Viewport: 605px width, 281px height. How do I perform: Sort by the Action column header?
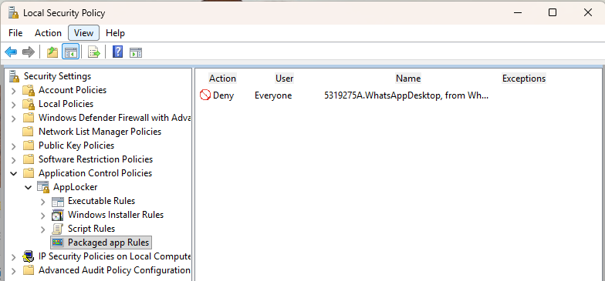[222, 79]
